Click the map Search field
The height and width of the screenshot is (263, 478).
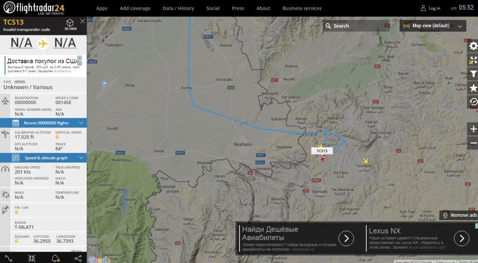click(x=356, y=26)
